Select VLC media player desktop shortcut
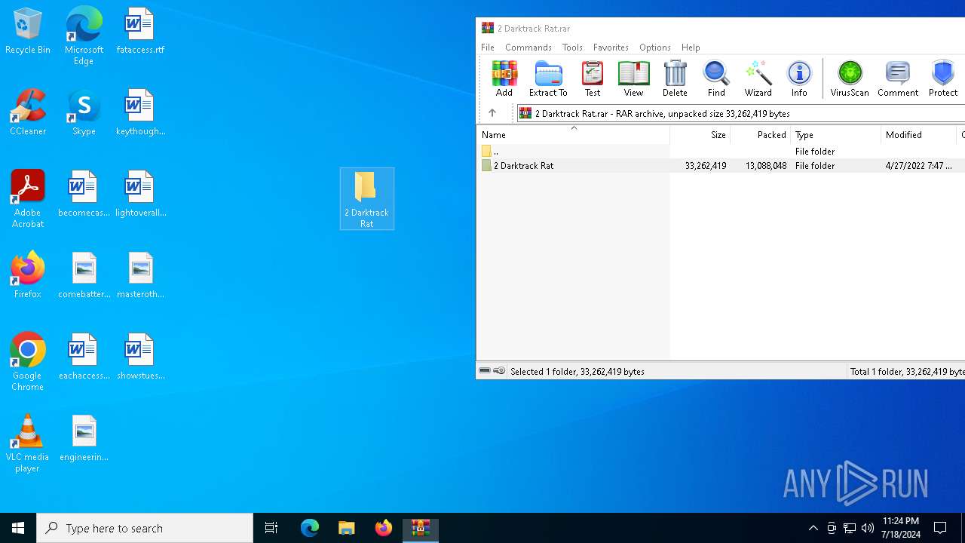This screenshot has height=543, width=965. point(28,443)
